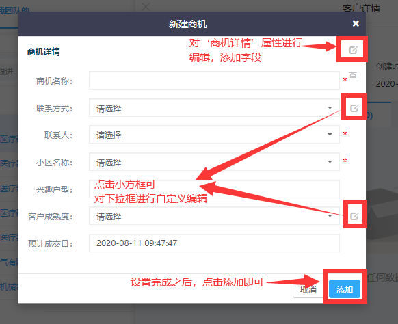This screenshot has height=324, width=398.
Task: Click the 新建商机 dialog title
Action: tap(188, 24)
